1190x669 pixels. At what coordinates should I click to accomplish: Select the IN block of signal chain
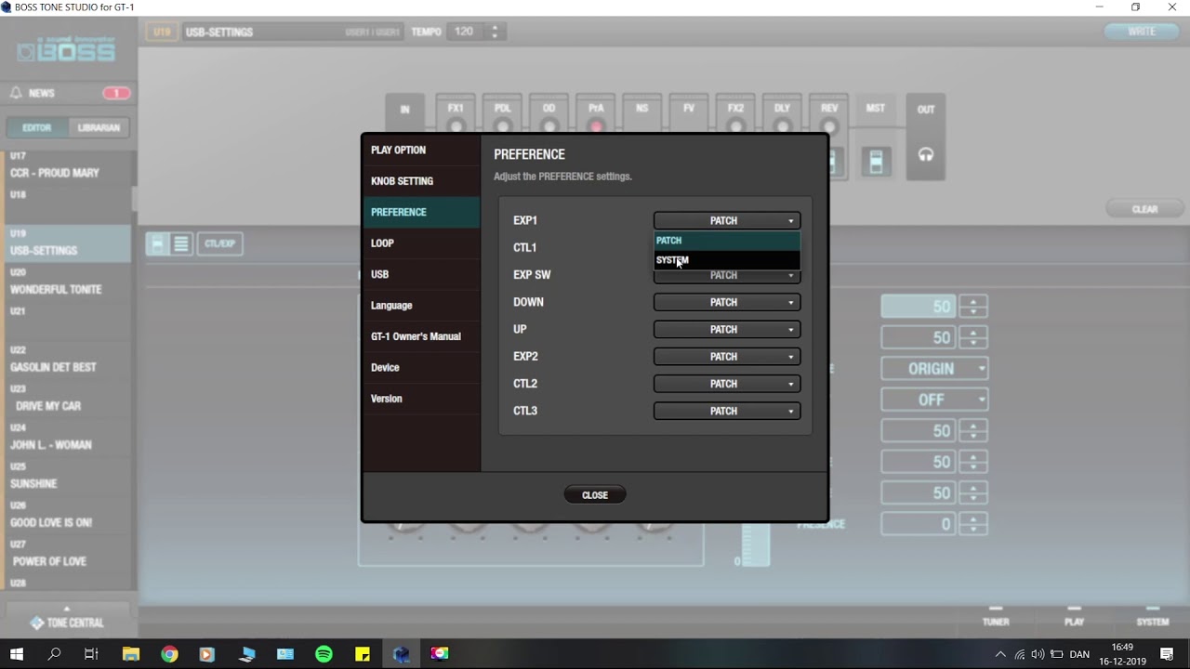[x=404, y=111]
